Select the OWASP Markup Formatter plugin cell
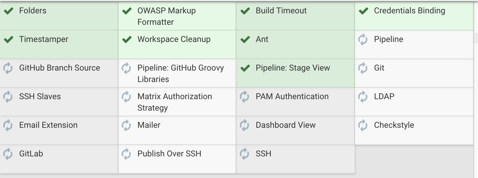The height and width of the screenshot is (178, 478). (x=166, y=16)
